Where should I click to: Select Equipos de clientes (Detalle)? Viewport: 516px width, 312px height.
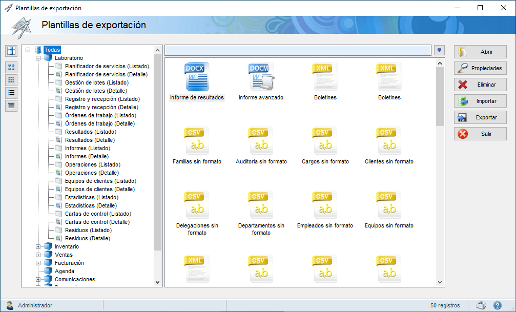point(100,189)
